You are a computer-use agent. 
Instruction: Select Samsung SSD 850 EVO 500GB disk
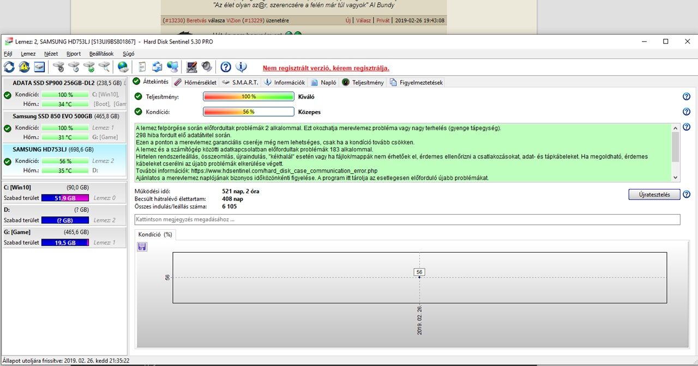click(64, 127)
